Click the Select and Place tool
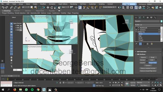 [x=59, y=7]
